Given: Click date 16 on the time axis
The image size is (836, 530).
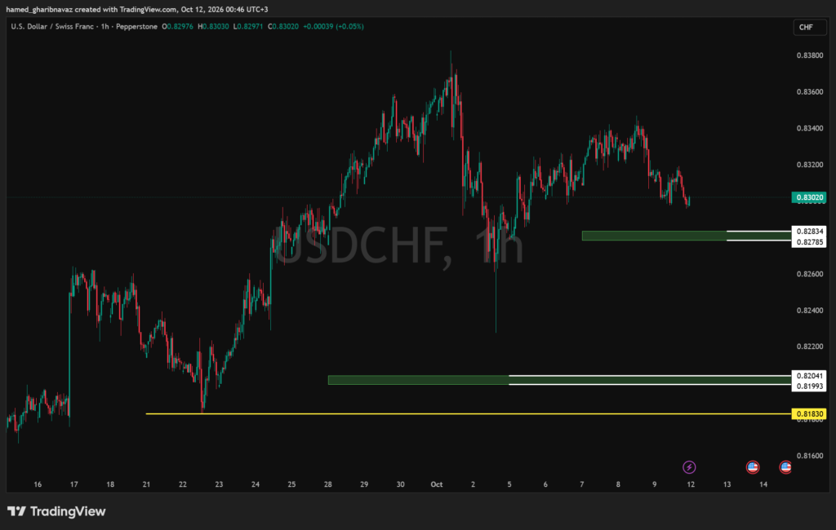Looking at the screenshot, I should point(38,484).
